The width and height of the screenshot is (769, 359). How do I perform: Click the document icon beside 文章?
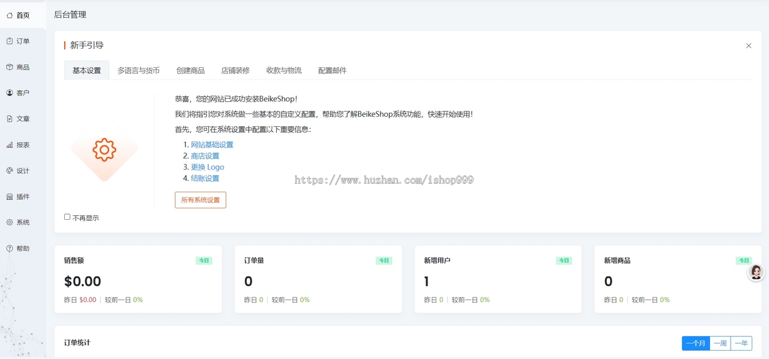[x=10, y=119]
